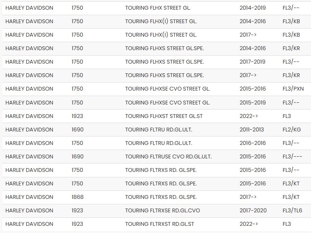Select FLHXS STREET GL.SPE. in the 2017-> row

point(165,75)
